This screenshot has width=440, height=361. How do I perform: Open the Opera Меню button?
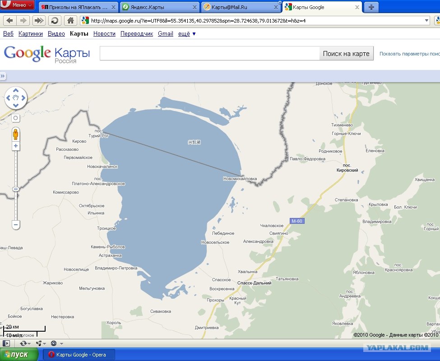tap(18, 5)
